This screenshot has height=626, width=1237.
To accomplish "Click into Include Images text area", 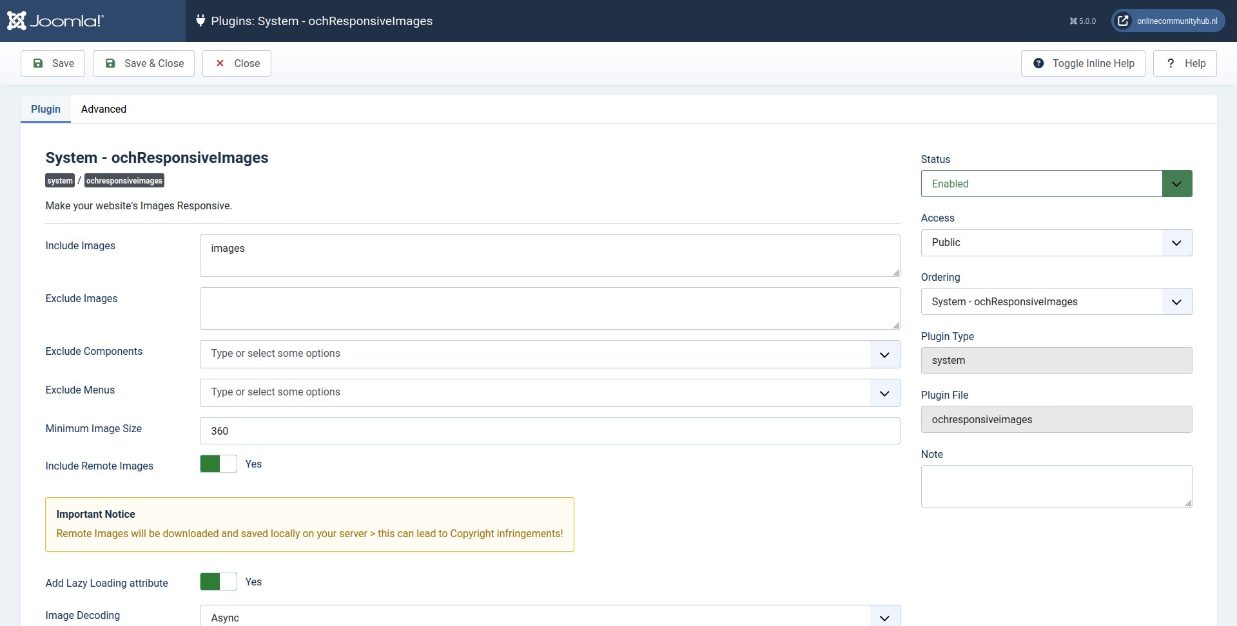I will pos(550,256).
